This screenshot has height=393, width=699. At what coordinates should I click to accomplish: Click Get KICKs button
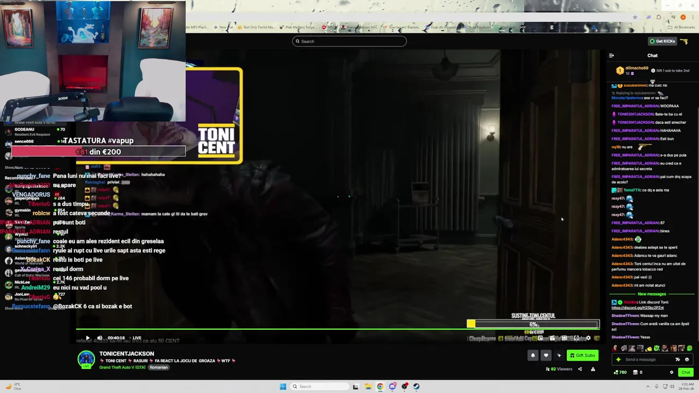pyautogui.click(x=662, y=41)
